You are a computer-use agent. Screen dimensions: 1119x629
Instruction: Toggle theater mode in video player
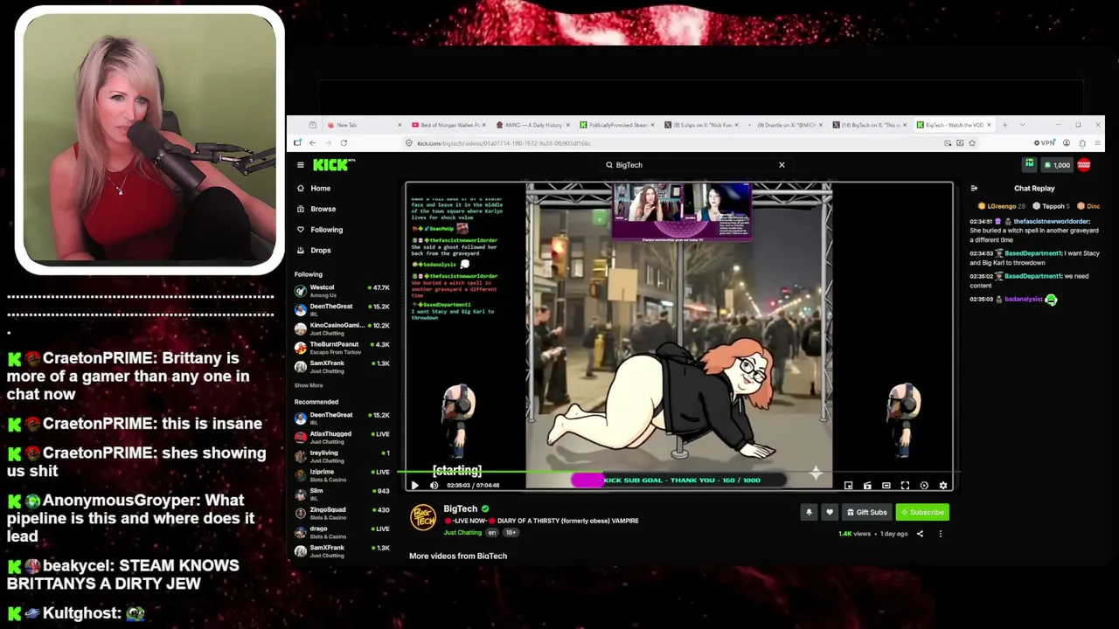click(x=886, y=486)
